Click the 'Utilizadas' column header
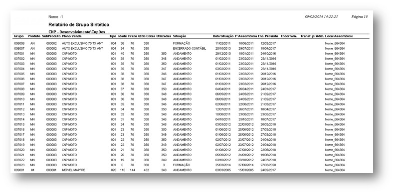The height and width of the screenshot is (194, 394). point(164,36)
